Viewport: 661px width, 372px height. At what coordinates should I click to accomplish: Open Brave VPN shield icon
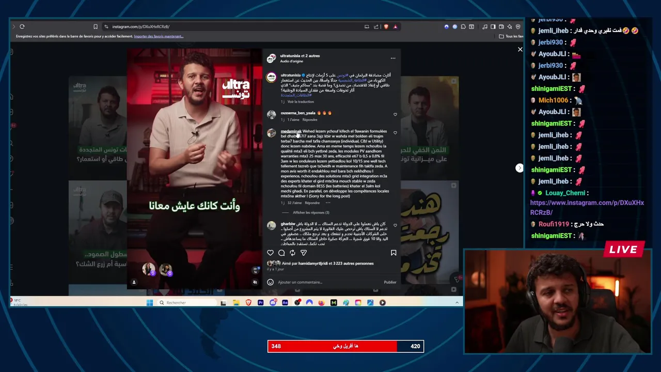click(518, 26)
